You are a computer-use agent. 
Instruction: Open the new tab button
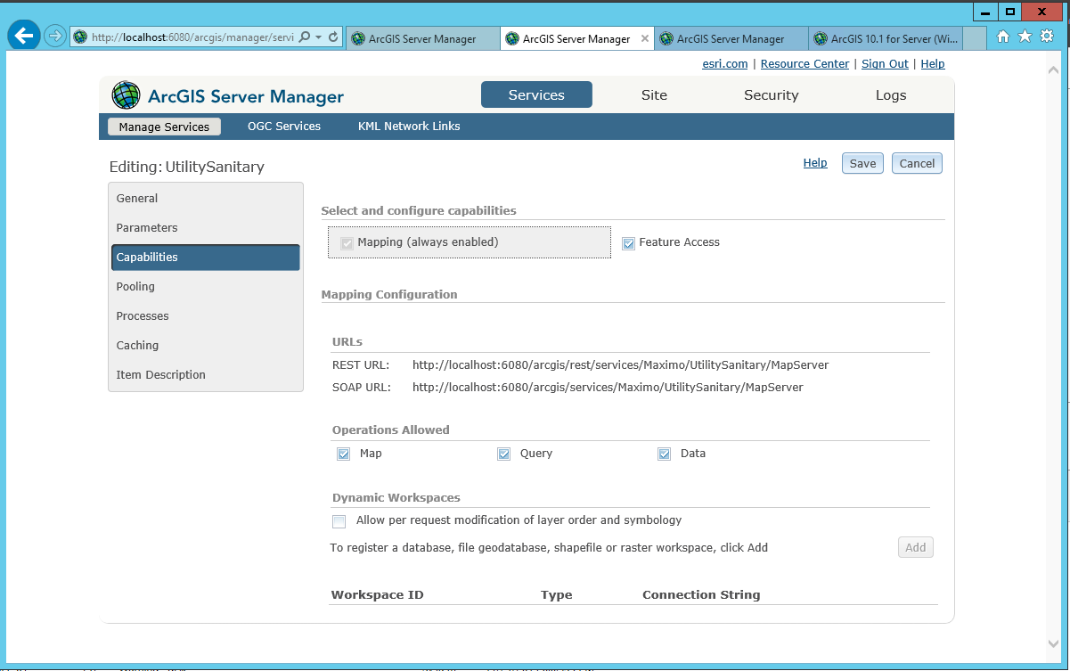point(975,38)
